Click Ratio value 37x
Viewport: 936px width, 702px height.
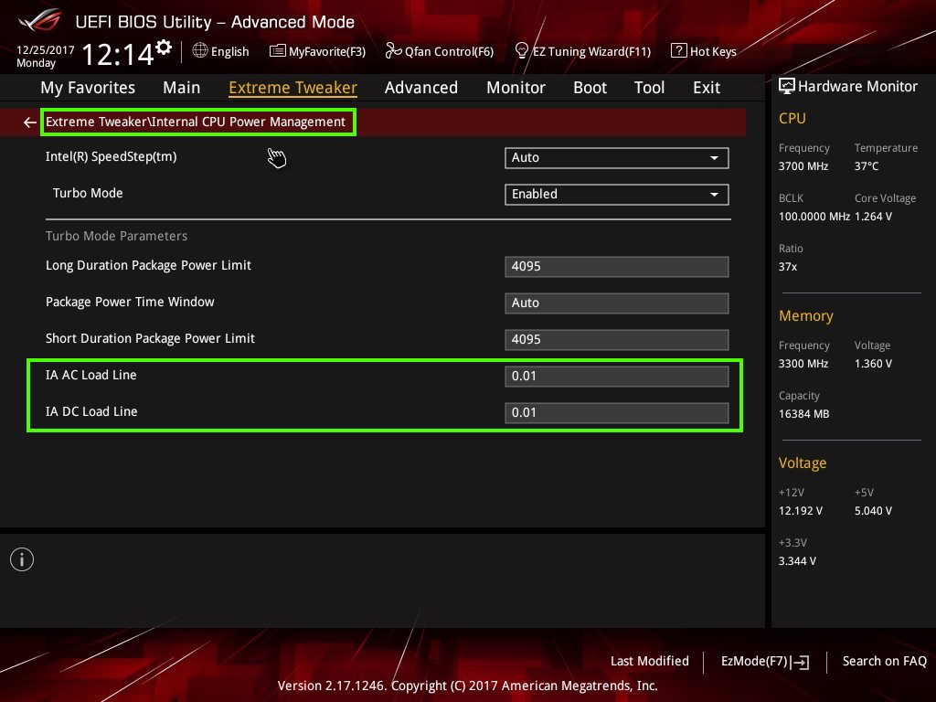788,267
